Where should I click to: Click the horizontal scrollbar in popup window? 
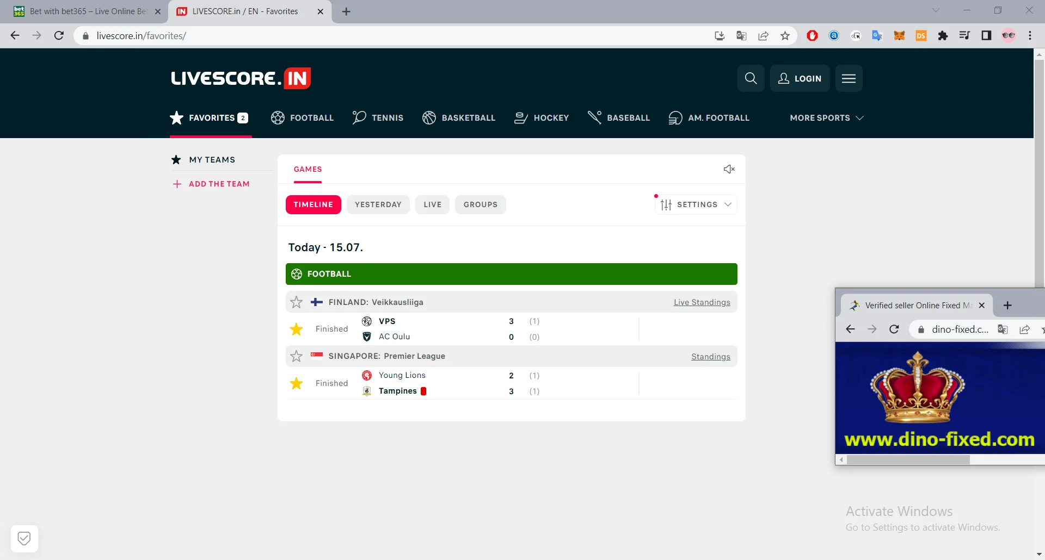point(908,460)
